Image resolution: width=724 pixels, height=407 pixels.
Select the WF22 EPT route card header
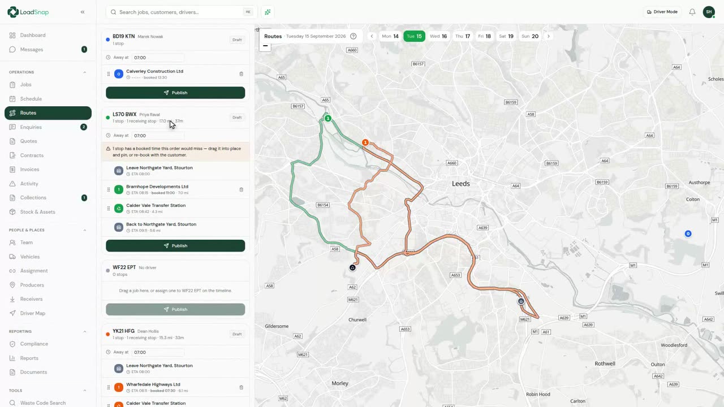[x=175, y=271]
